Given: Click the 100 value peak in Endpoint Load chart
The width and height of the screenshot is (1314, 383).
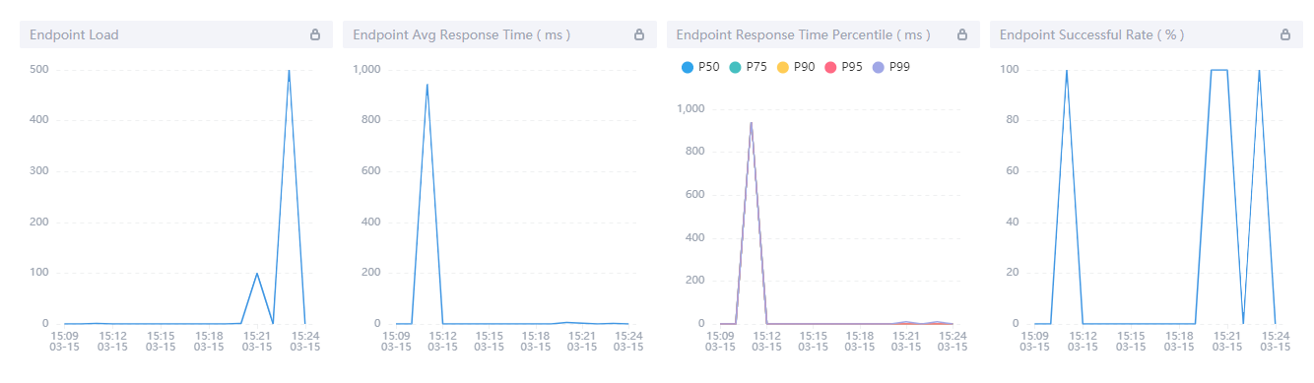Looking at the screenshot, I should 257,273.
